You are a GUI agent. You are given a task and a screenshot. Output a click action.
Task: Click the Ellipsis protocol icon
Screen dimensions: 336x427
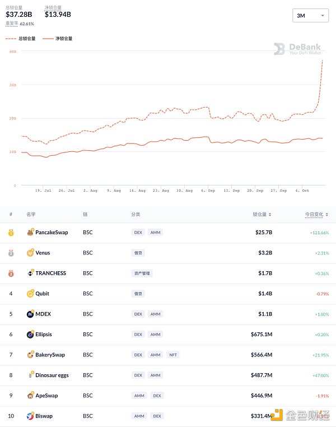[x=30, y=335]
